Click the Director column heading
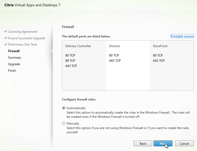Image resolution: width=197 pixels, height=151 pixels. click(x=115, y=46)
